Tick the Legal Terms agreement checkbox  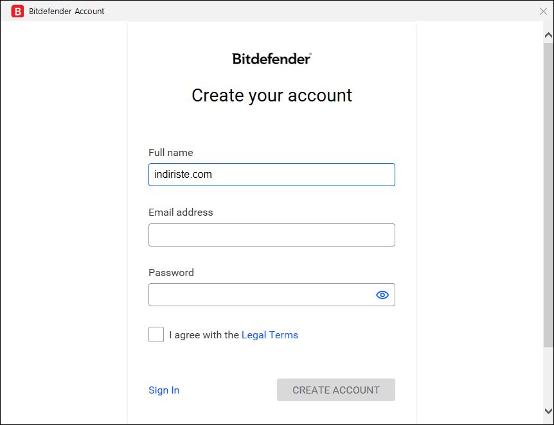(x=156, y=334)
